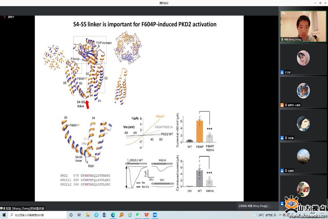
Task: Click the 'Ca-induced current (µA)' axis label
Action: [x=177, y=173]
